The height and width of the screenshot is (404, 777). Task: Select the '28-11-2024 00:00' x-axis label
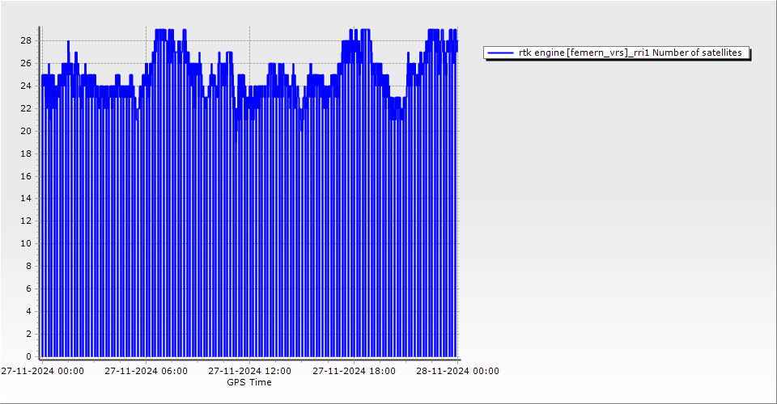(x=457, y=371)
